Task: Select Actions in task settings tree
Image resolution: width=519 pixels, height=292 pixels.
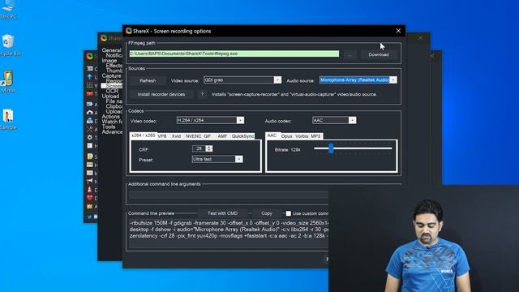Action: (110, 117)
